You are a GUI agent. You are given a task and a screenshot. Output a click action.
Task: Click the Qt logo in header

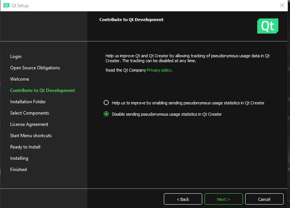point(268,26)
